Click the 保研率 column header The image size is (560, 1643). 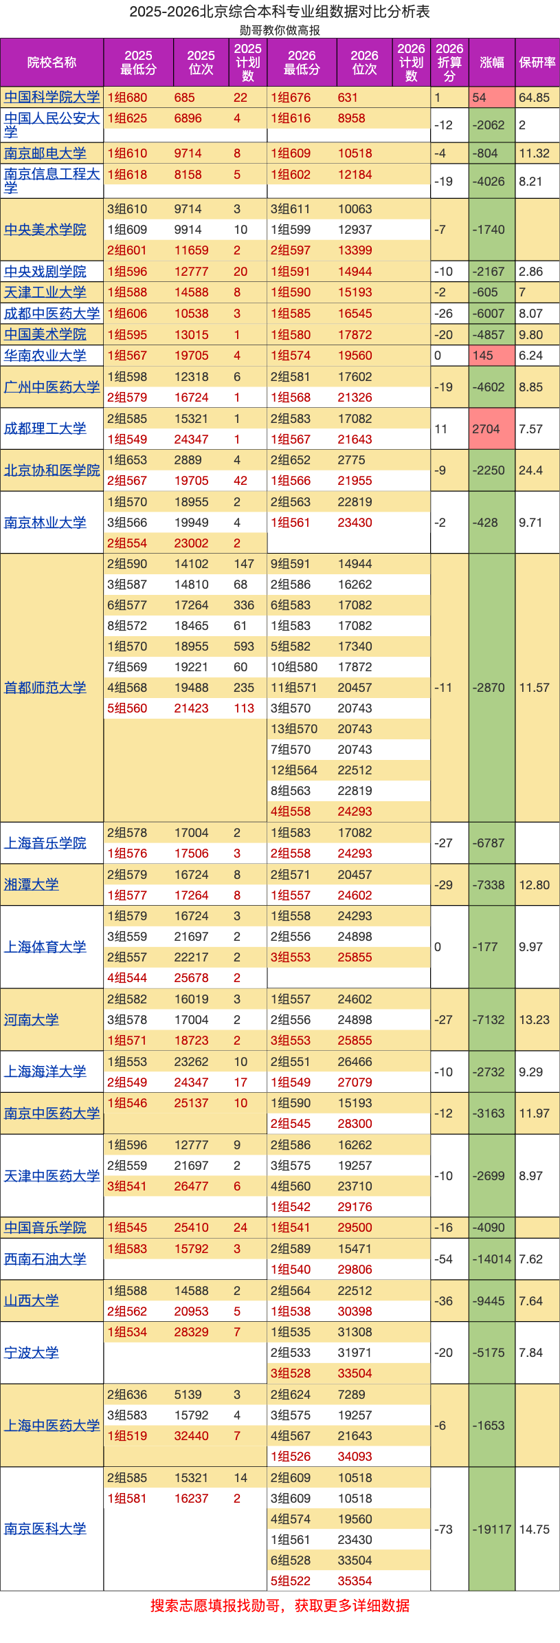pyautogui.click(x=537, y=62)
